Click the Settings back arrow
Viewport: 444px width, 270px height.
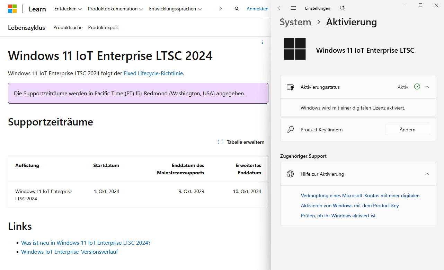click(279, 8)
